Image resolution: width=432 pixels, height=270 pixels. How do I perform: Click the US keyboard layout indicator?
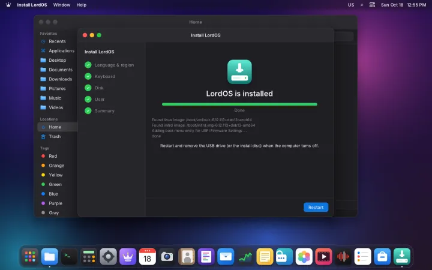(x=351, y=5)
